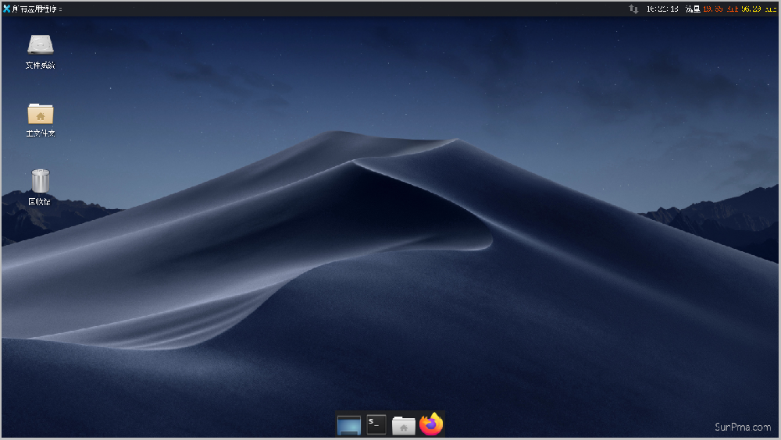Select the Trash can desktop icon

(x=41, y=181)
